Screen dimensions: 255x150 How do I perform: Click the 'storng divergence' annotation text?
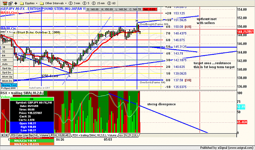[x=162, y=104]
